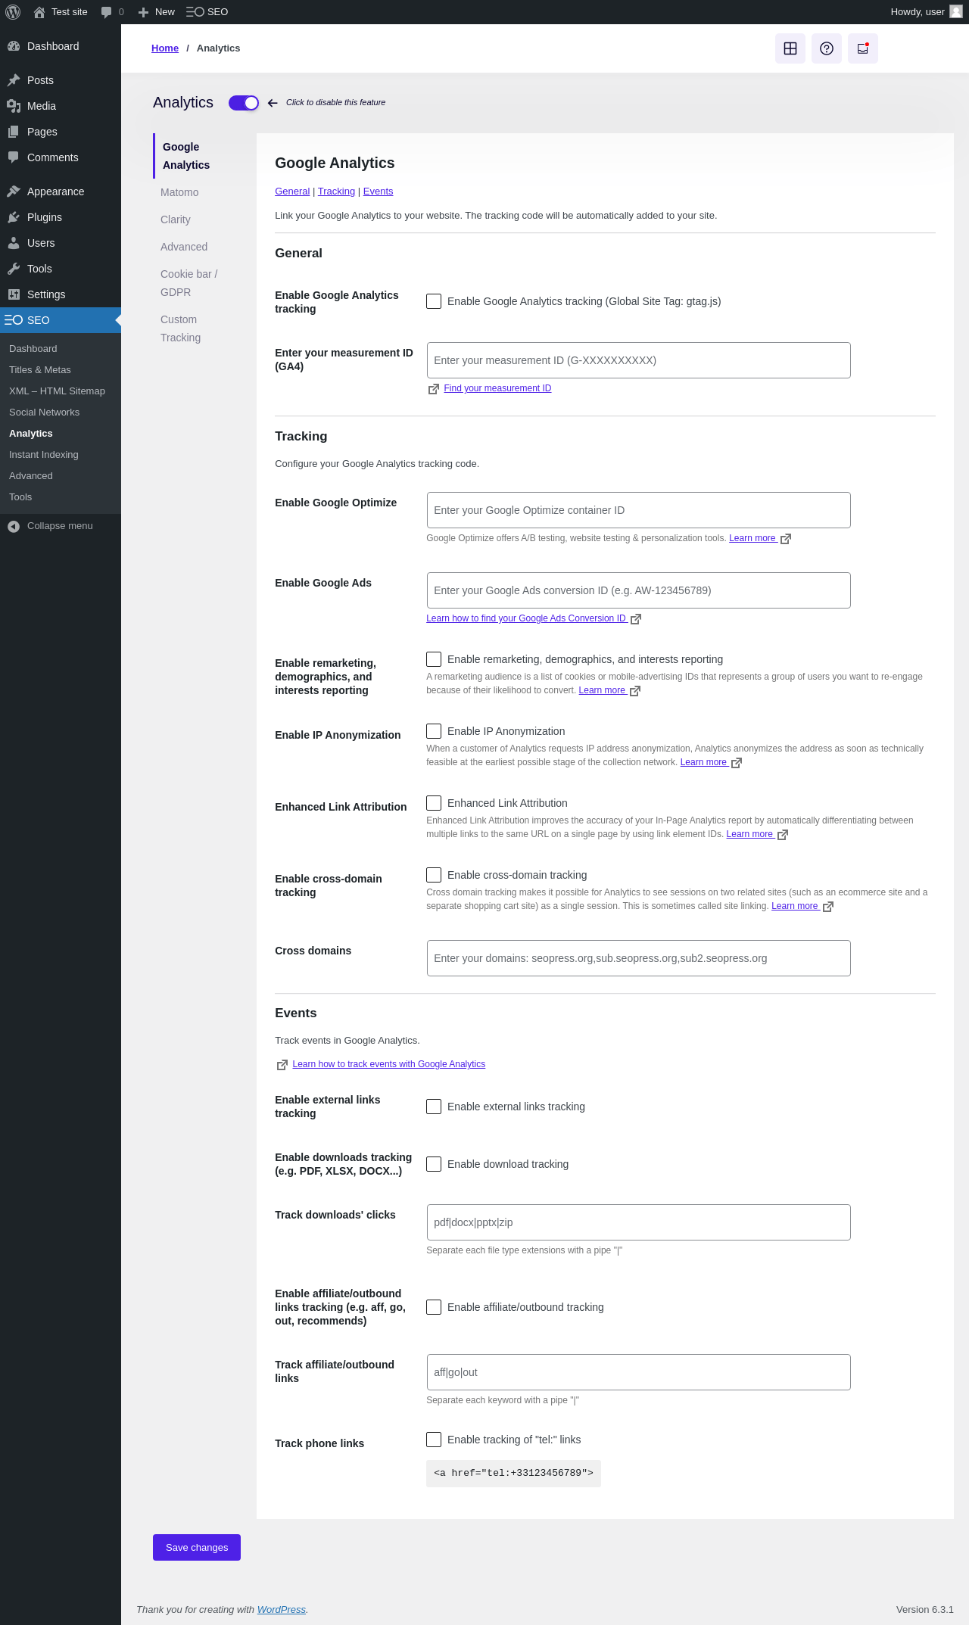Viewport: 969px width, 1625px height.
Task: Open Appearance in the sidebar
Action: pyautogui.click(x=61, y=191)
